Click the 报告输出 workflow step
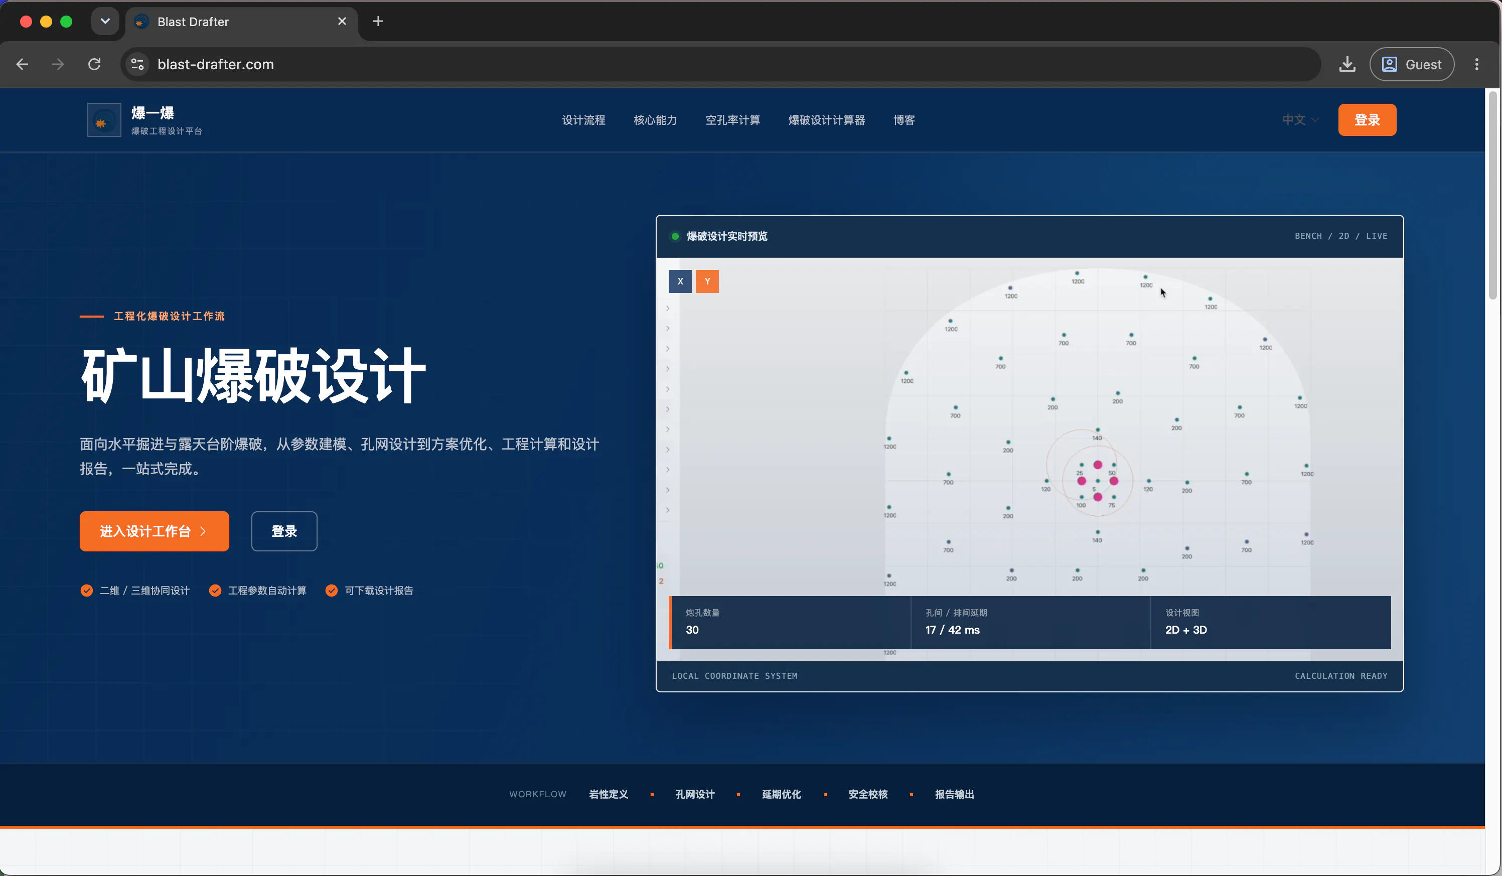 (954, 794)
